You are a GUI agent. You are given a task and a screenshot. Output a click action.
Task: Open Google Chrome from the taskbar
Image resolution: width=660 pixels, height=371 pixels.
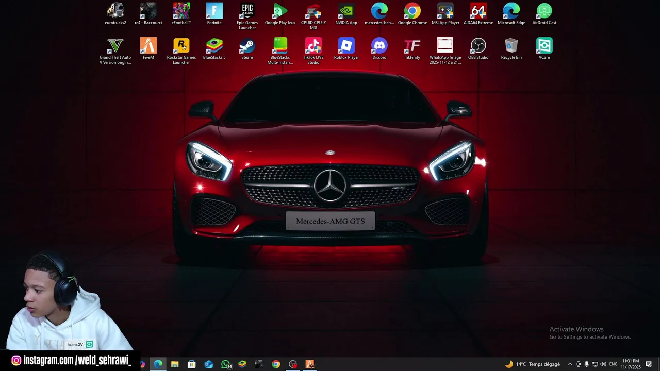pyautogui.click(x=276, y=364)
